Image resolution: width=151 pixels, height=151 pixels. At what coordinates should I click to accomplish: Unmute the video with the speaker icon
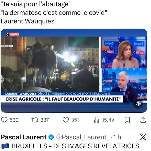(138, 104)
